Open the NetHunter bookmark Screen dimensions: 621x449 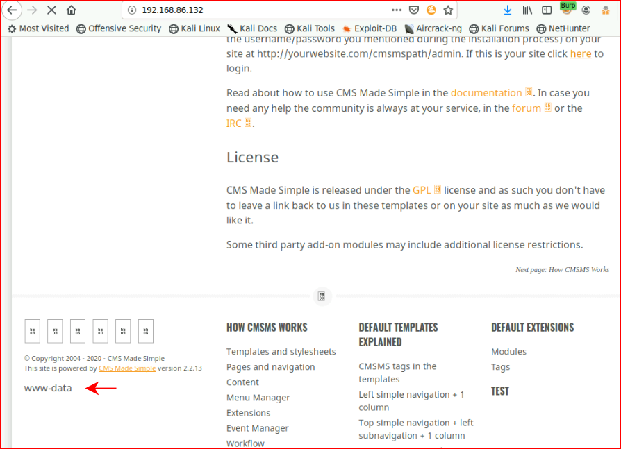coord(563,28)
